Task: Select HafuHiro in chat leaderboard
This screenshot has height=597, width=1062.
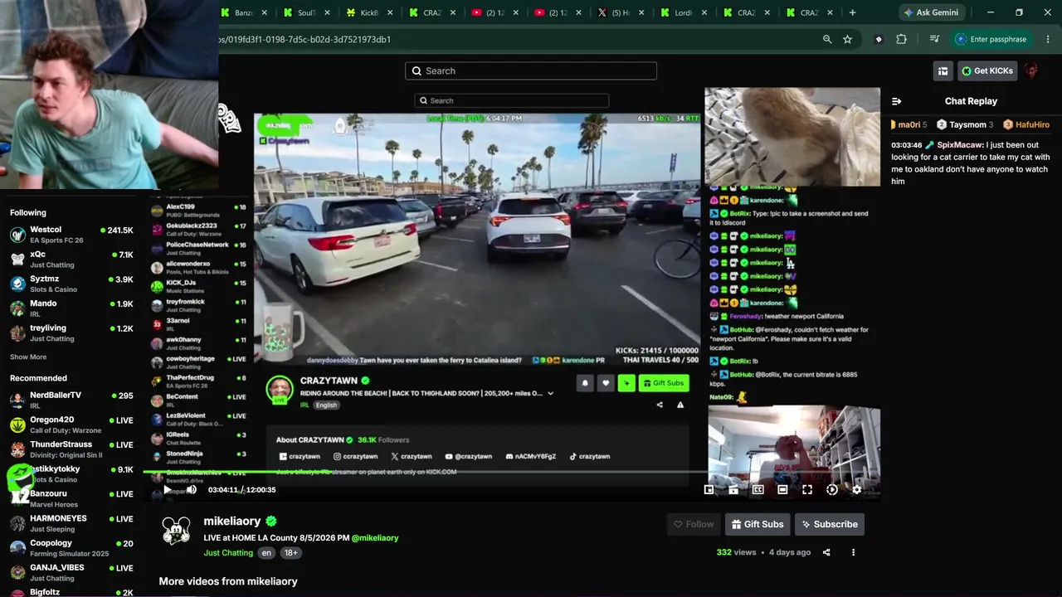Action: click(1026, 124)
